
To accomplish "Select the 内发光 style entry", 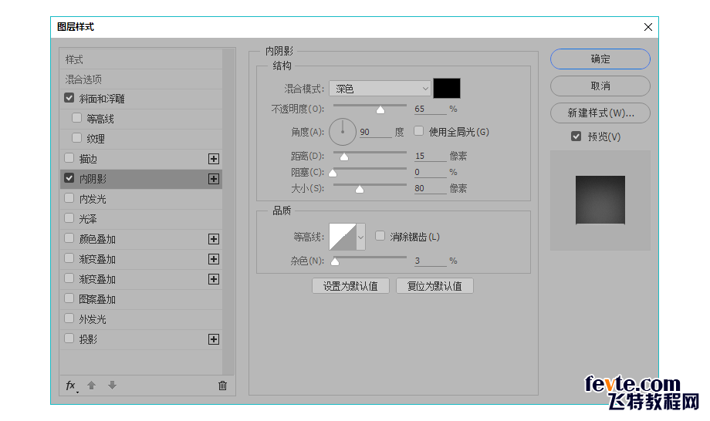I will [141, 199].
